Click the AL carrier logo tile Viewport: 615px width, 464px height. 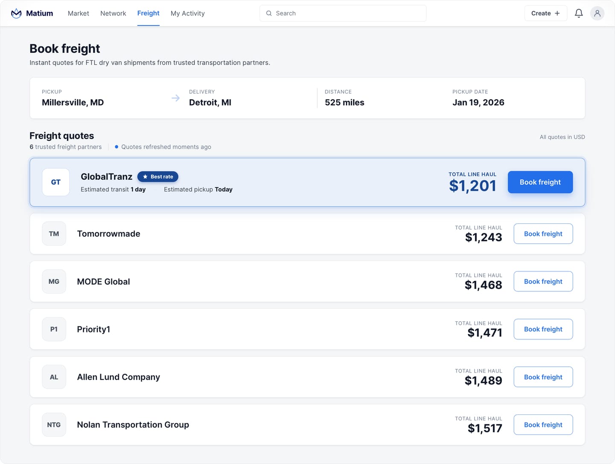(54, 377)
